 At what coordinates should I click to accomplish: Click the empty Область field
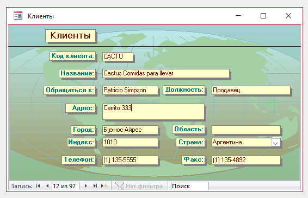tap(246, 130)
